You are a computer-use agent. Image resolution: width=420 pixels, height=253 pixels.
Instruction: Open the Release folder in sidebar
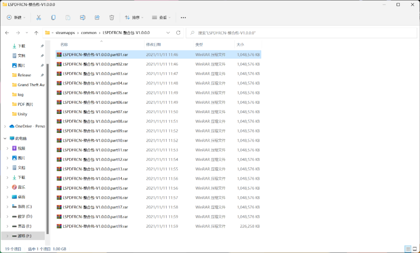point(24,75)
